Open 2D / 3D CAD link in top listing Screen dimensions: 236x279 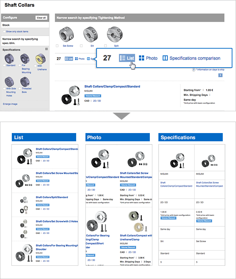(x=97, y=101)
